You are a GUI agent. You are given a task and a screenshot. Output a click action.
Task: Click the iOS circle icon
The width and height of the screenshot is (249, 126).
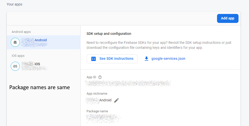(15, 66)
